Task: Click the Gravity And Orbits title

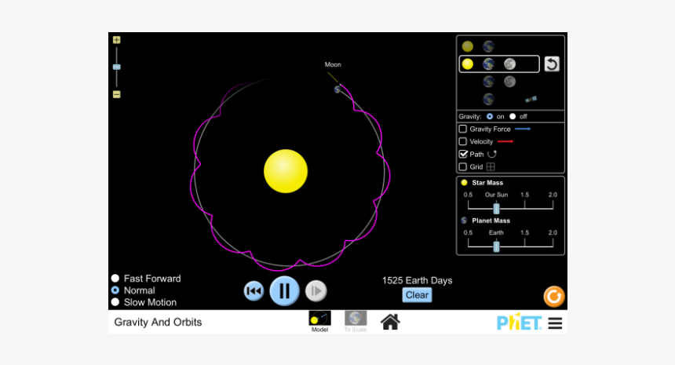Action: click(158, 322)
